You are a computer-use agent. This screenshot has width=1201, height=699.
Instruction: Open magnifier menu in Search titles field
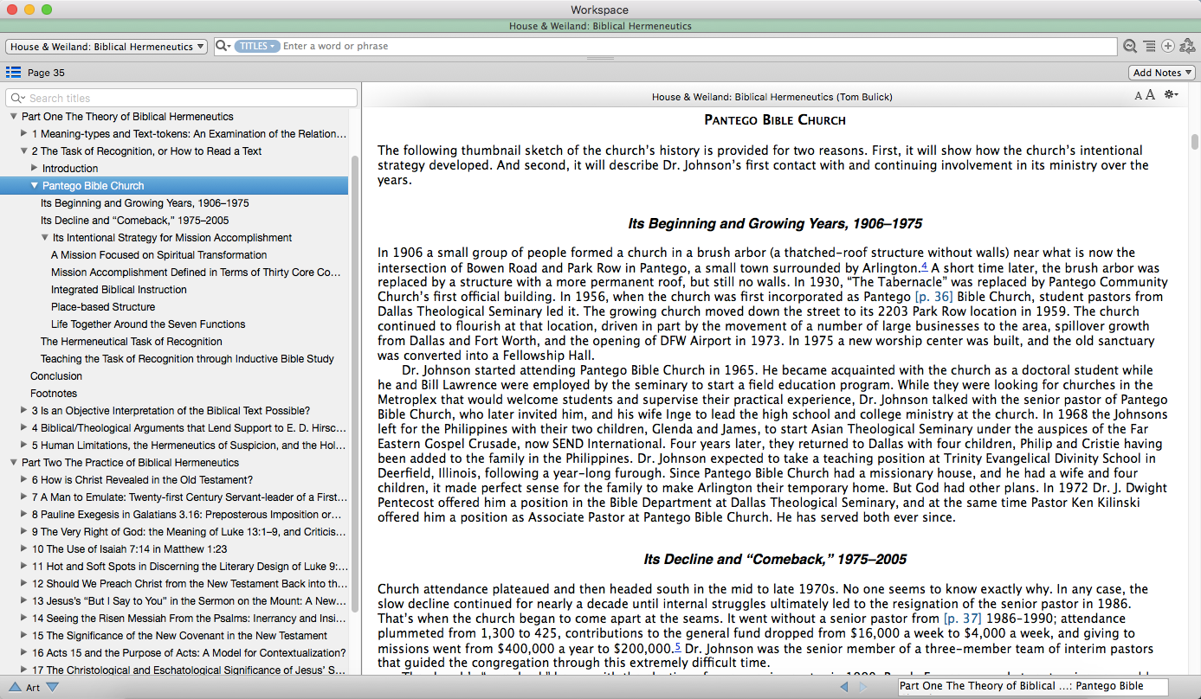pos(18,99)
